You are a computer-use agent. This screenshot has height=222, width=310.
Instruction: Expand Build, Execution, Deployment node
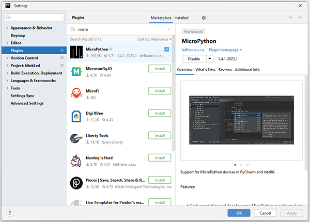tap(7, 73)
